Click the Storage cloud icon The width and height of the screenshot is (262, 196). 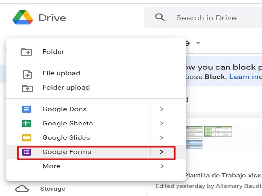(x=22, y=189)
